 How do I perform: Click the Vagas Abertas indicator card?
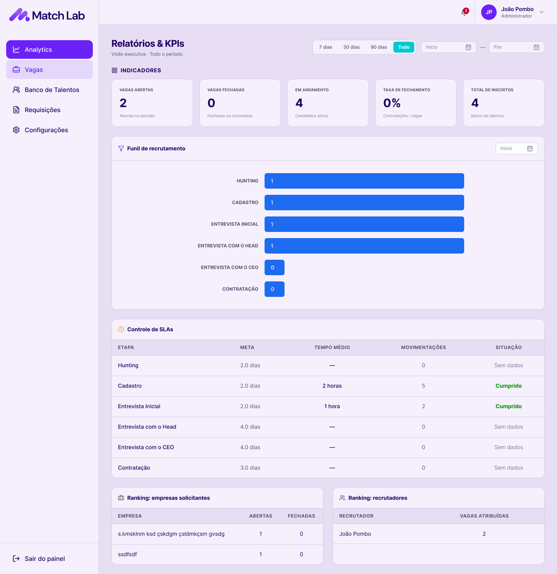pos(152,103)
